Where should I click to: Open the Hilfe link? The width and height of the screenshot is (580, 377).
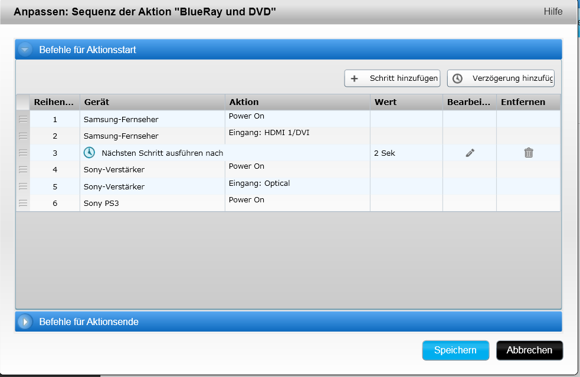pyautogui.click(x=553, y=12)
